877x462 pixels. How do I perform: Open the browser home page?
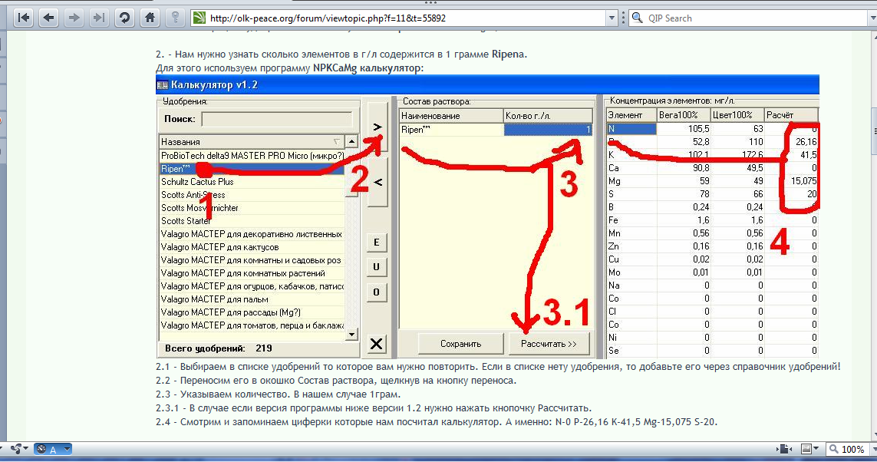coord(150,18)
